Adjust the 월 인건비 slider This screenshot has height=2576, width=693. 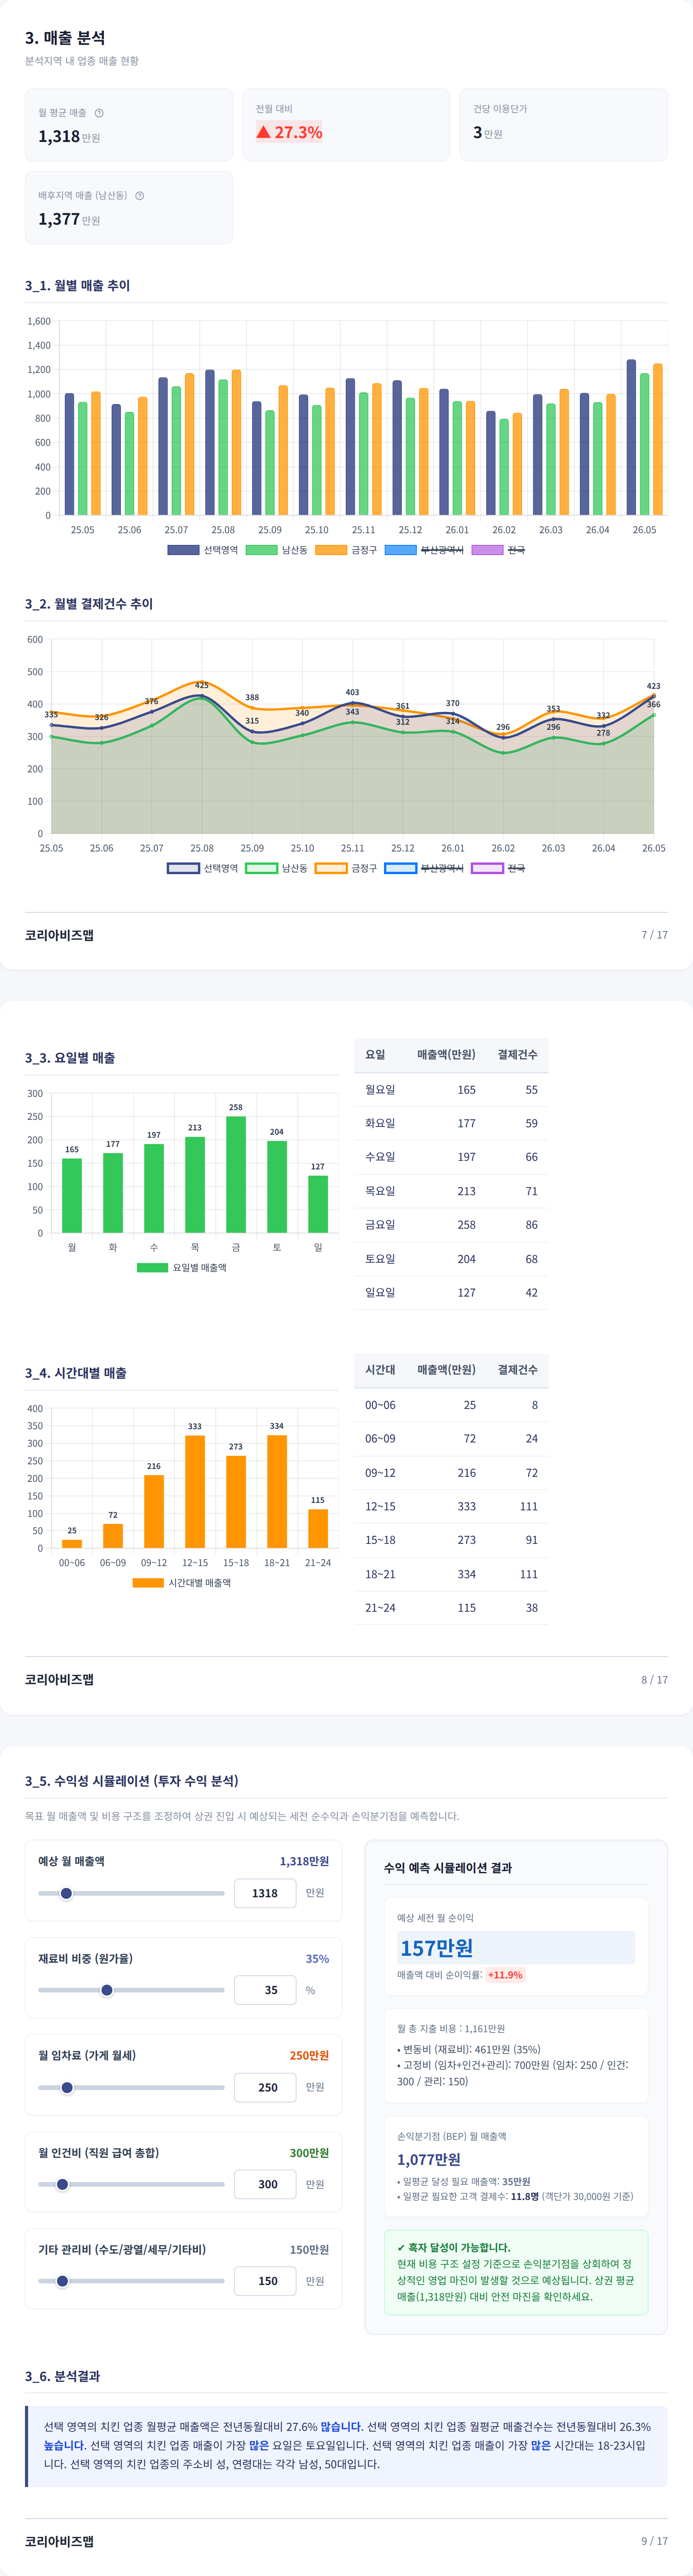point(131,2184)
